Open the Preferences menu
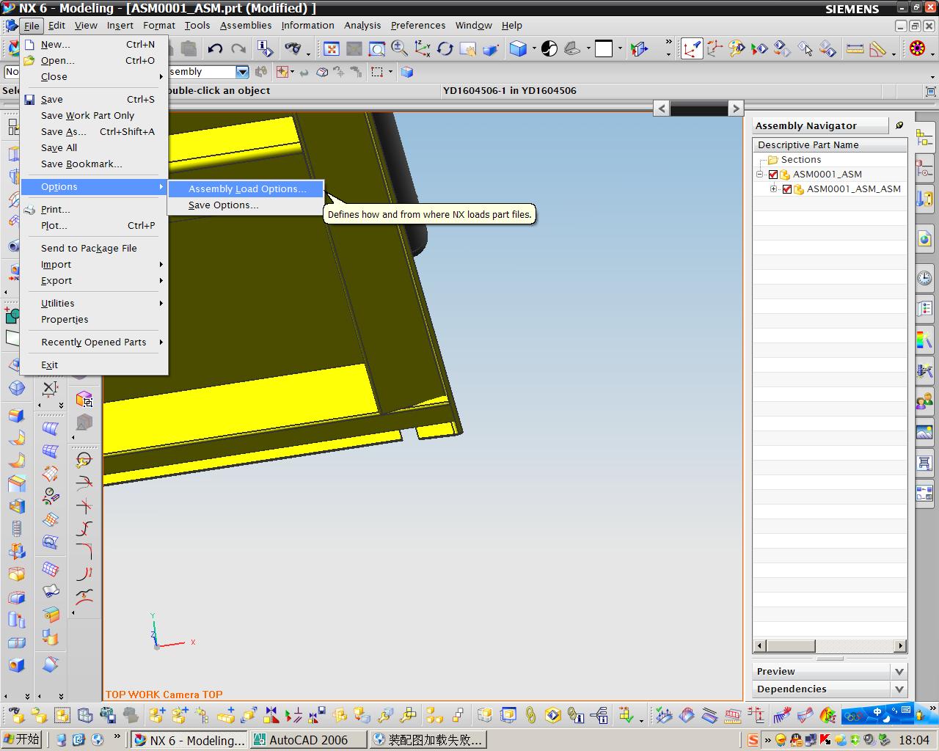This screenshot has width=939, height=751. point(418,25)
